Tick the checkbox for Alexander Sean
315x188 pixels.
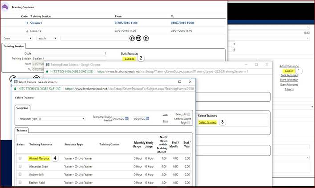(x=20, y=166)
